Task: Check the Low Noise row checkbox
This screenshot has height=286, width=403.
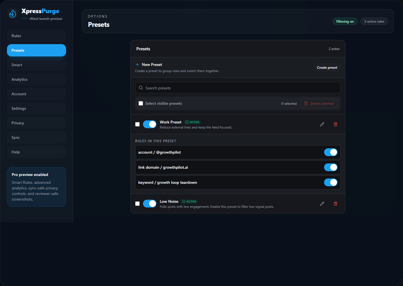Action: point(137,204)
